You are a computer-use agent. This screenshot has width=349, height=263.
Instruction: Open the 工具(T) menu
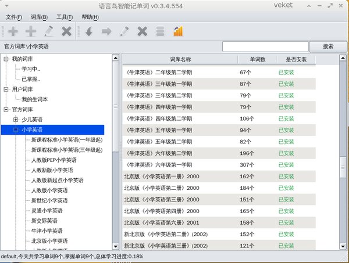(x=65, y=17)
